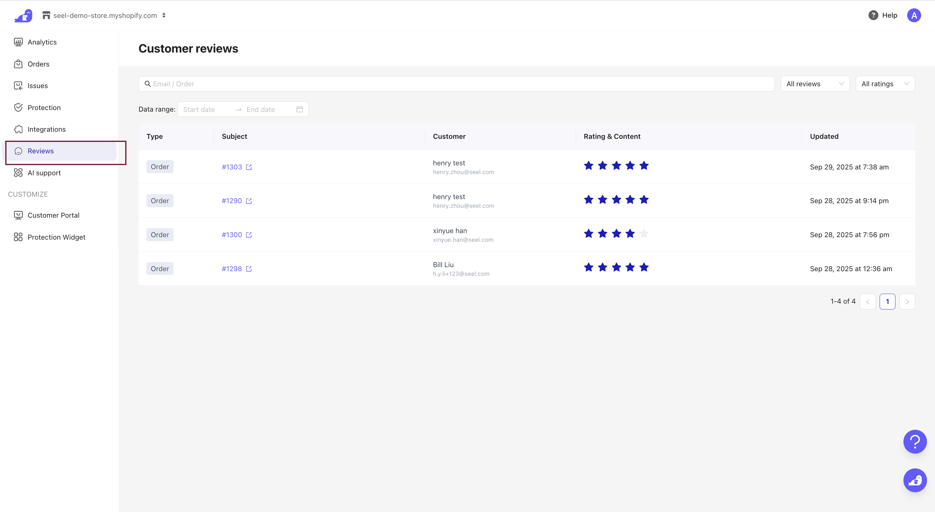This screenshot has width=935, height=512.
Task: Open order link #1290
Action: 232,201
